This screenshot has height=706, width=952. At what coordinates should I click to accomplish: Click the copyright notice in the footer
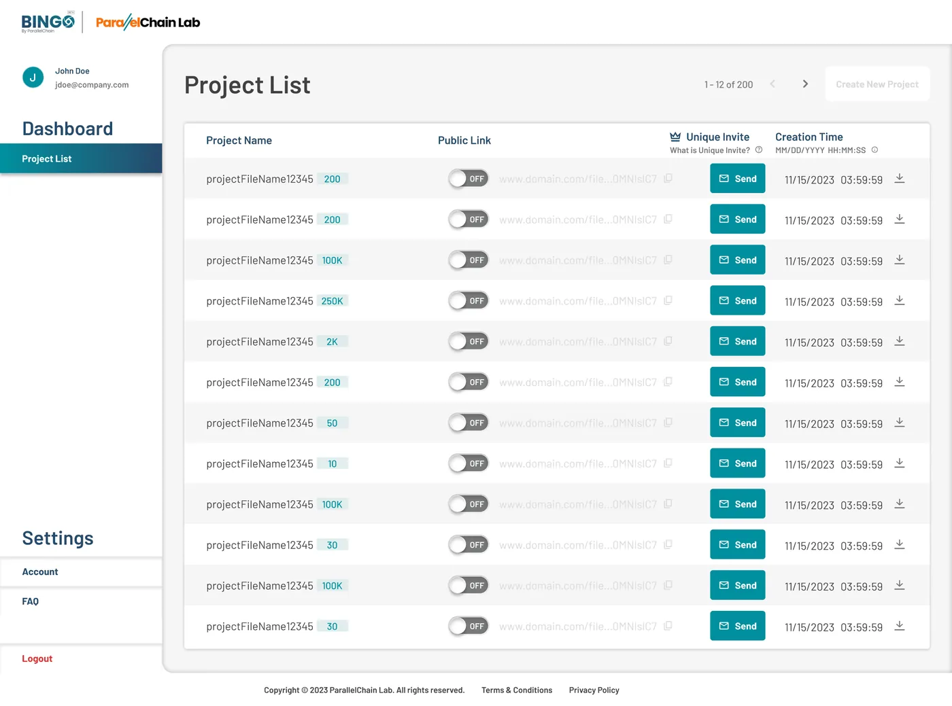pos(364,690)
